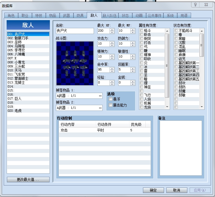The image size is (215, 197).
Task: Decrease 攻击力 with the down arrow
Action: (112, 45)
